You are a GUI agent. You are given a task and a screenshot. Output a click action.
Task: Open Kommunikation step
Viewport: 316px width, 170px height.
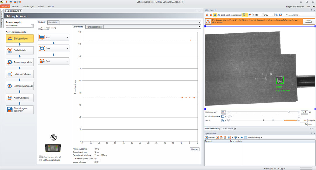tap(20, 98)
